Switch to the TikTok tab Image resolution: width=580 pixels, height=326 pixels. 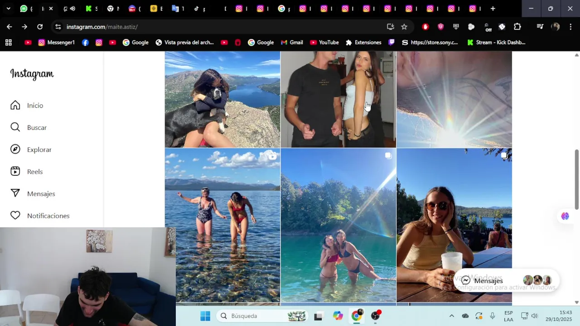[x=197, y=9]
